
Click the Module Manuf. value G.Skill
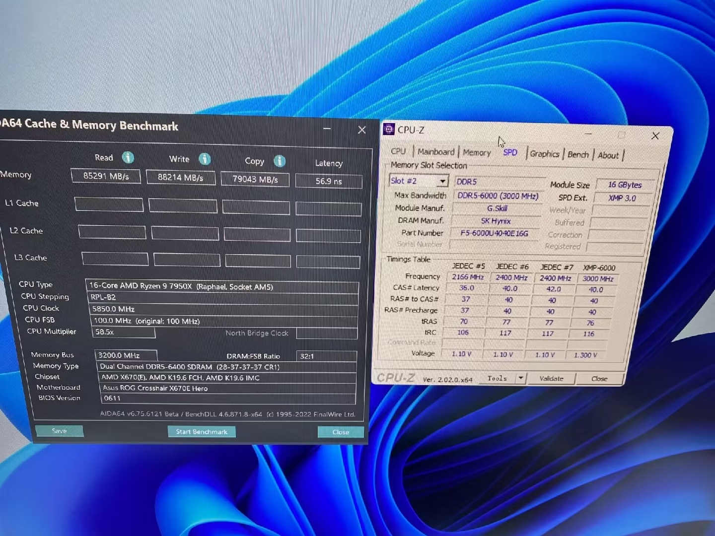coord(497,208)
